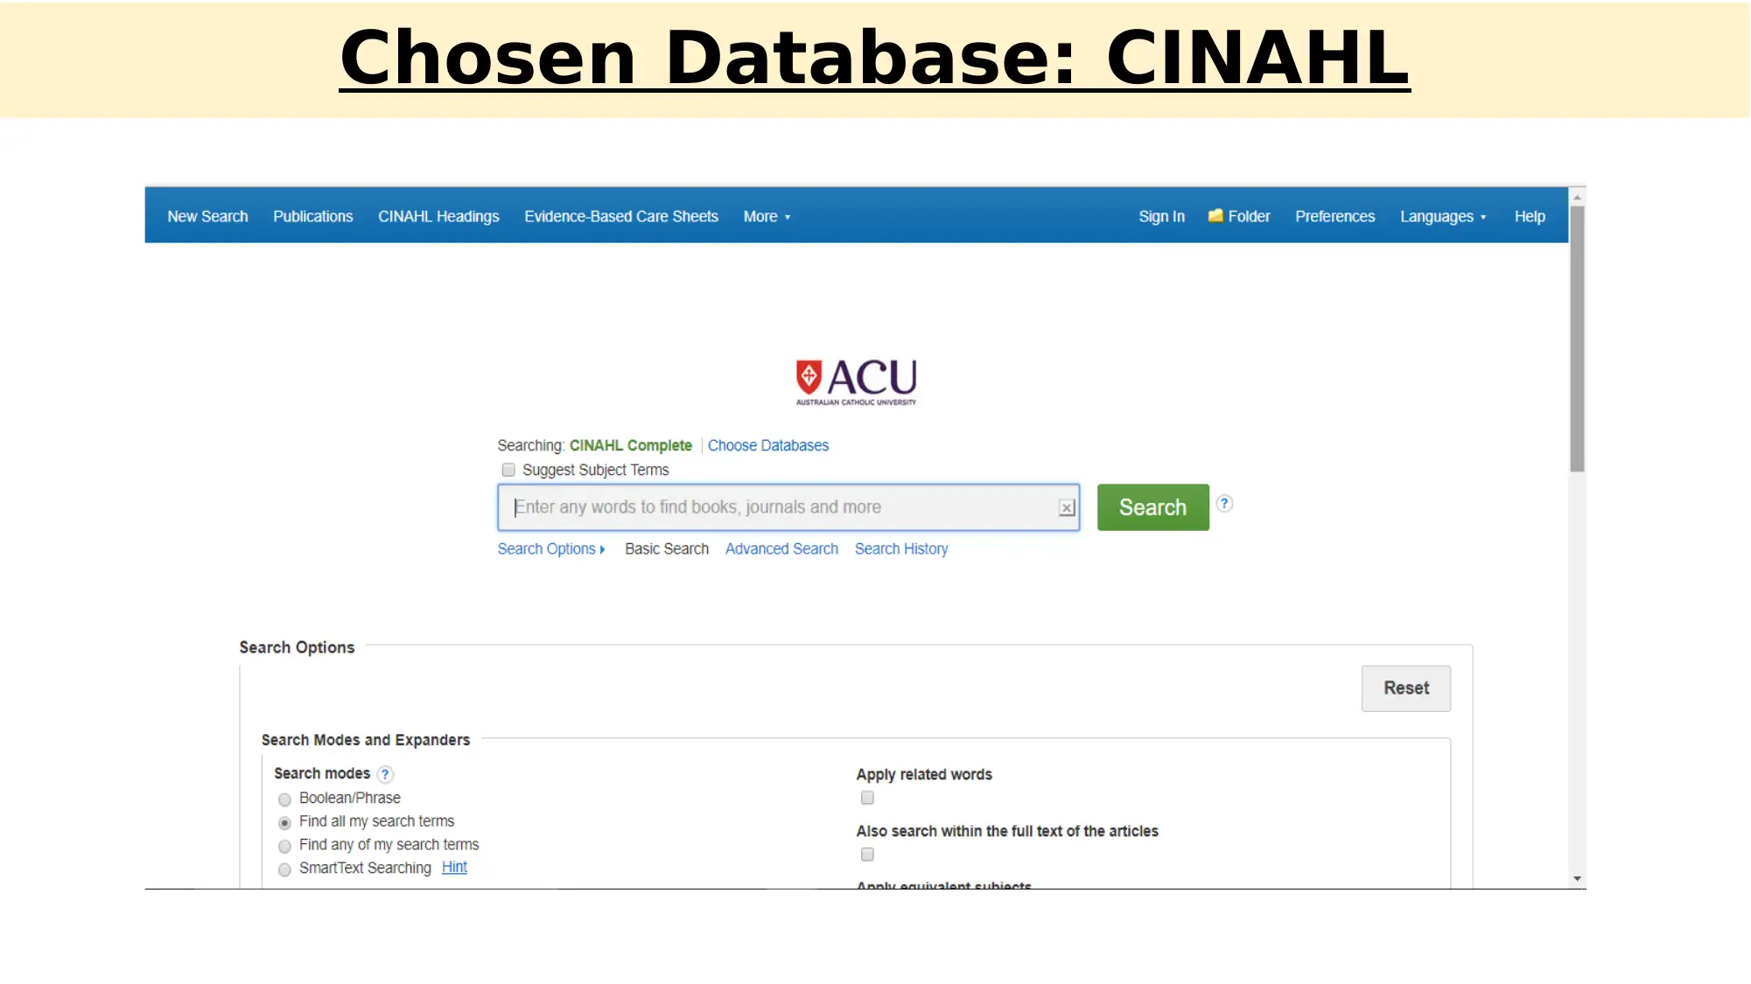The width and height of the screenshot is (1751, 984).
Task: Open More dropdown menu
Action: pos(766,216)
